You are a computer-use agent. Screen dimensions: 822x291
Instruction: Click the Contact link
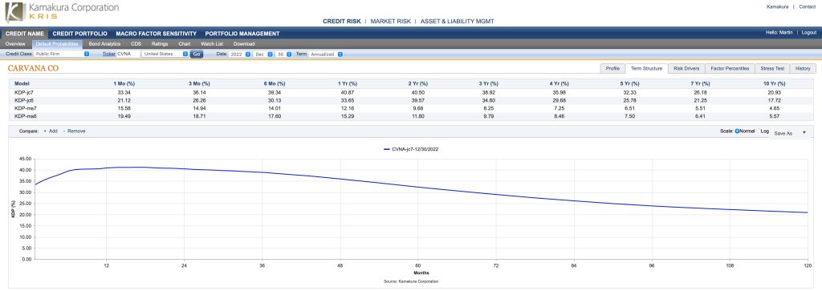808,6
